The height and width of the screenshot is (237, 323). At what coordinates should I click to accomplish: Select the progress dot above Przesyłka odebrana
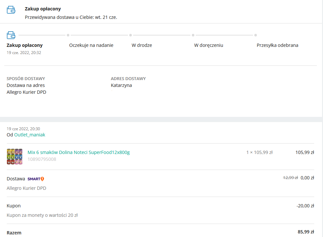click(x=256, y=35)
